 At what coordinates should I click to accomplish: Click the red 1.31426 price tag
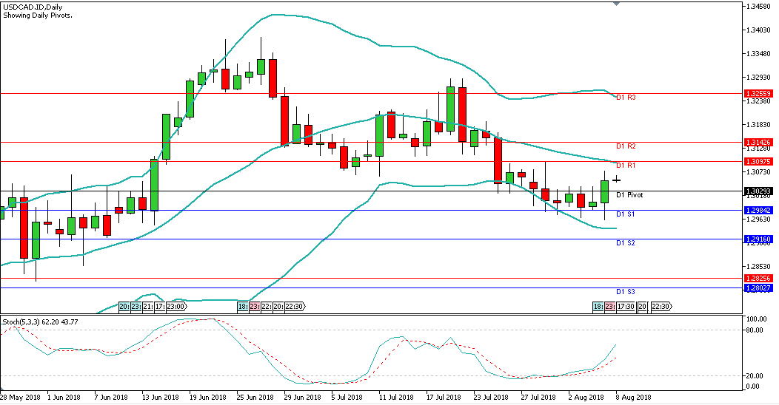pyautogui.click(x=758, y=143)
